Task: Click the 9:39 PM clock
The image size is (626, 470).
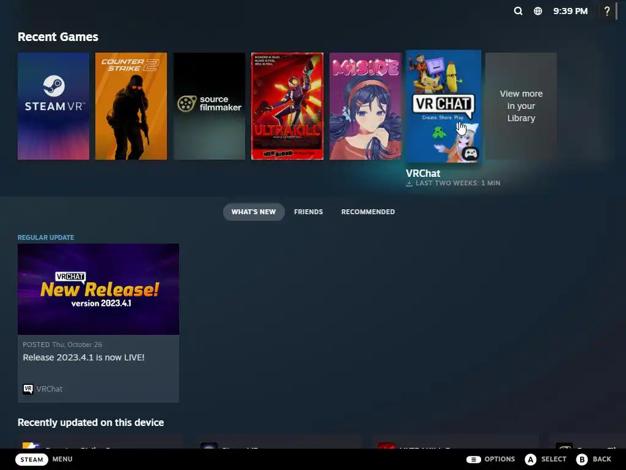Action: [x=570, y=11]
